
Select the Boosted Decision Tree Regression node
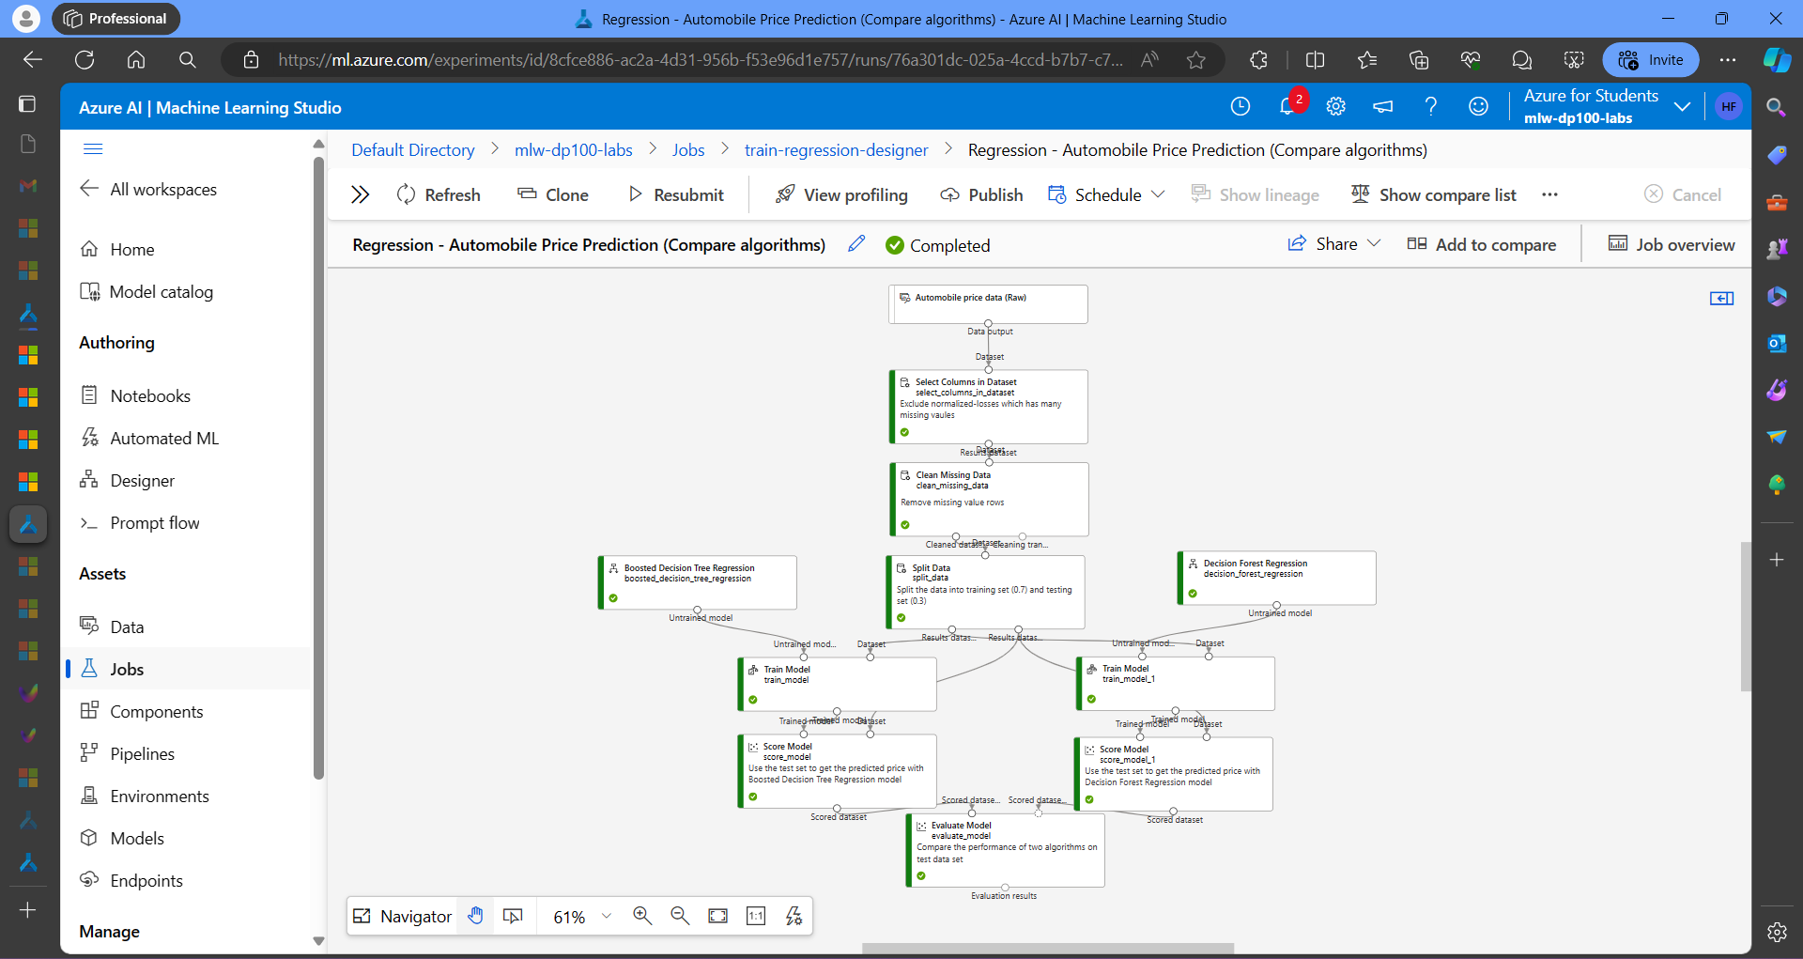[698, 582]
